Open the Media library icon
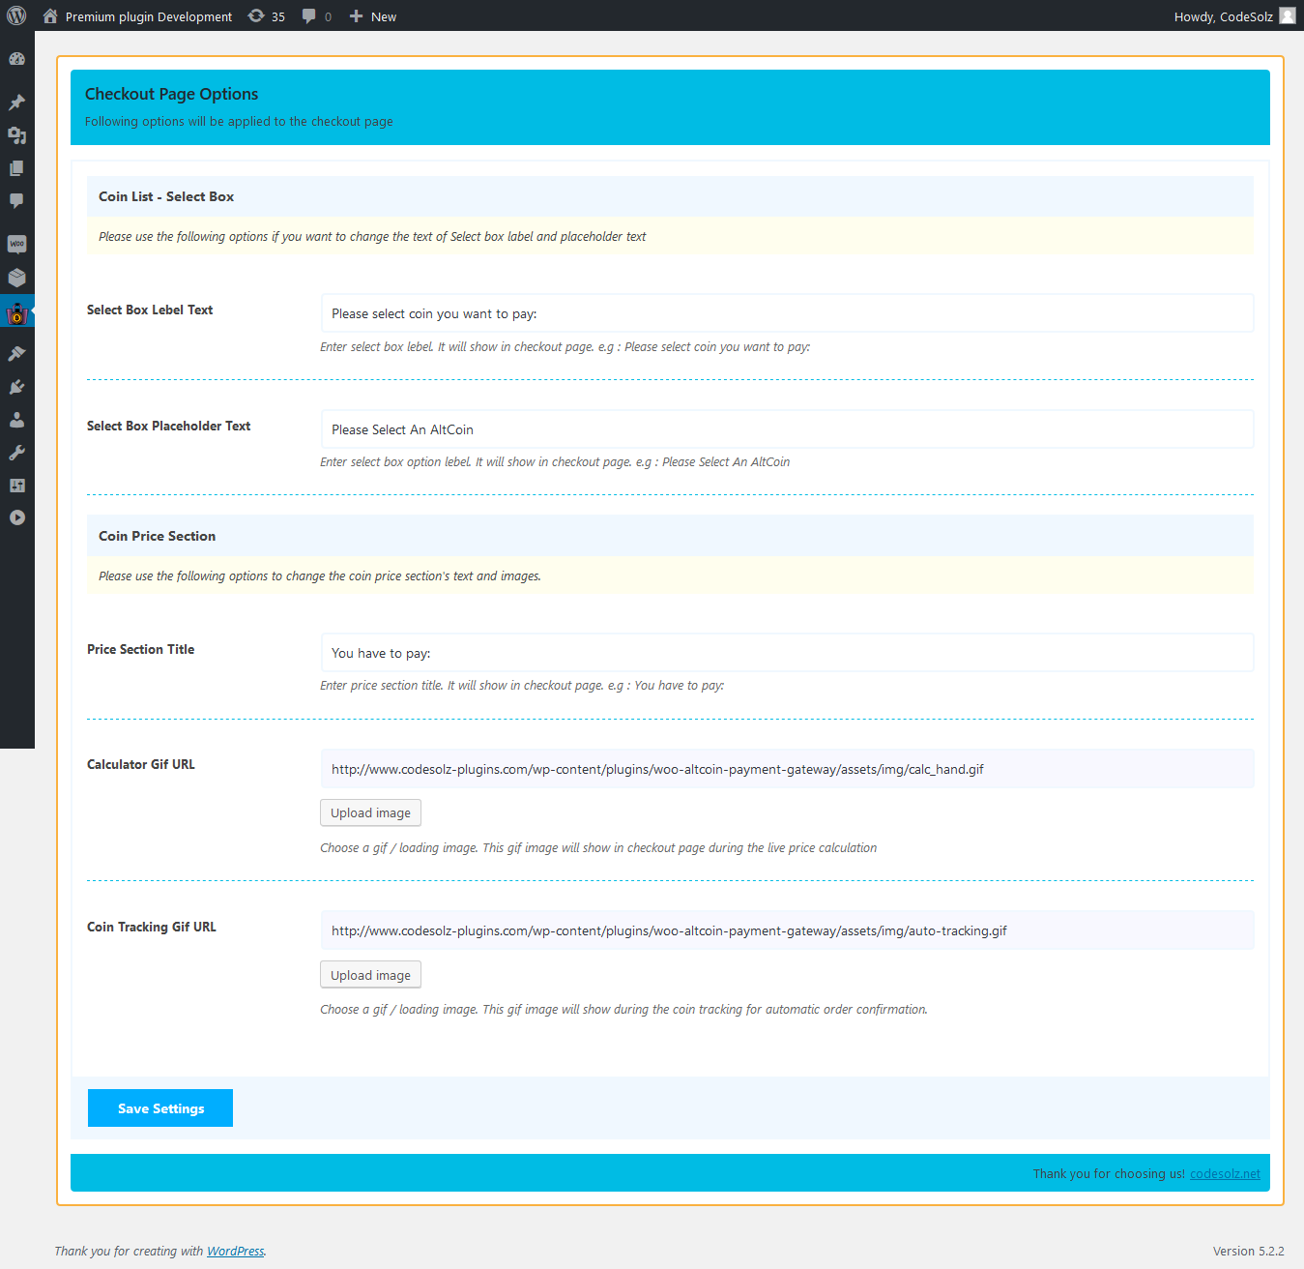1304x1269 pixels. pos(16,135)
